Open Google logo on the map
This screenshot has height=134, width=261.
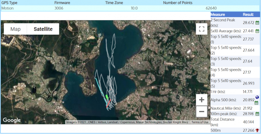[x=12, y=120]
